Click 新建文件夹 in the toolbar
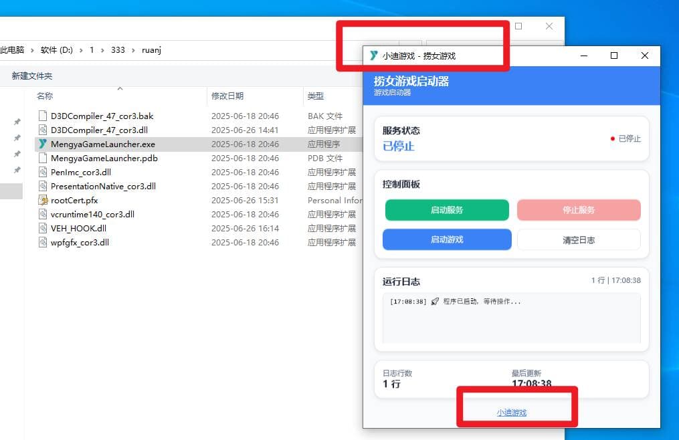Viewport: 679px width, 440px height. click(x=31, y=76)
